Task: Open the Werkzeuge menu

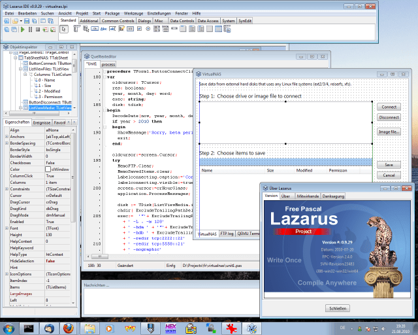Action: (133, 13)
